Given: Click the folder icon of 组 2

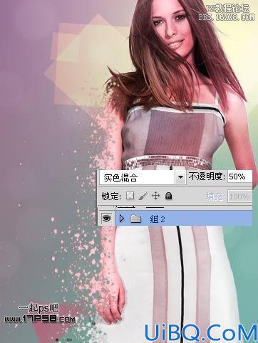Looking at the screenshot, I should pos(136,219).
